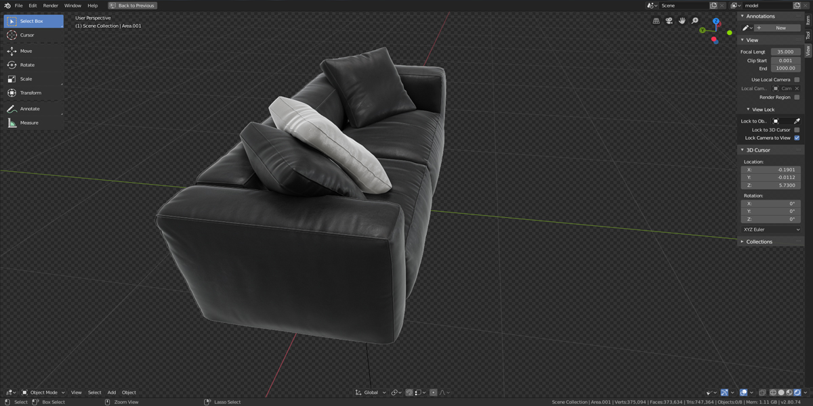Switch to the Tool sidebar tab

click(x=808, y=35)
